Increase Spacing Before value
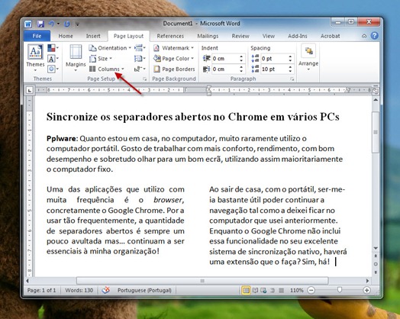400x319 pixels. point(290,56)
